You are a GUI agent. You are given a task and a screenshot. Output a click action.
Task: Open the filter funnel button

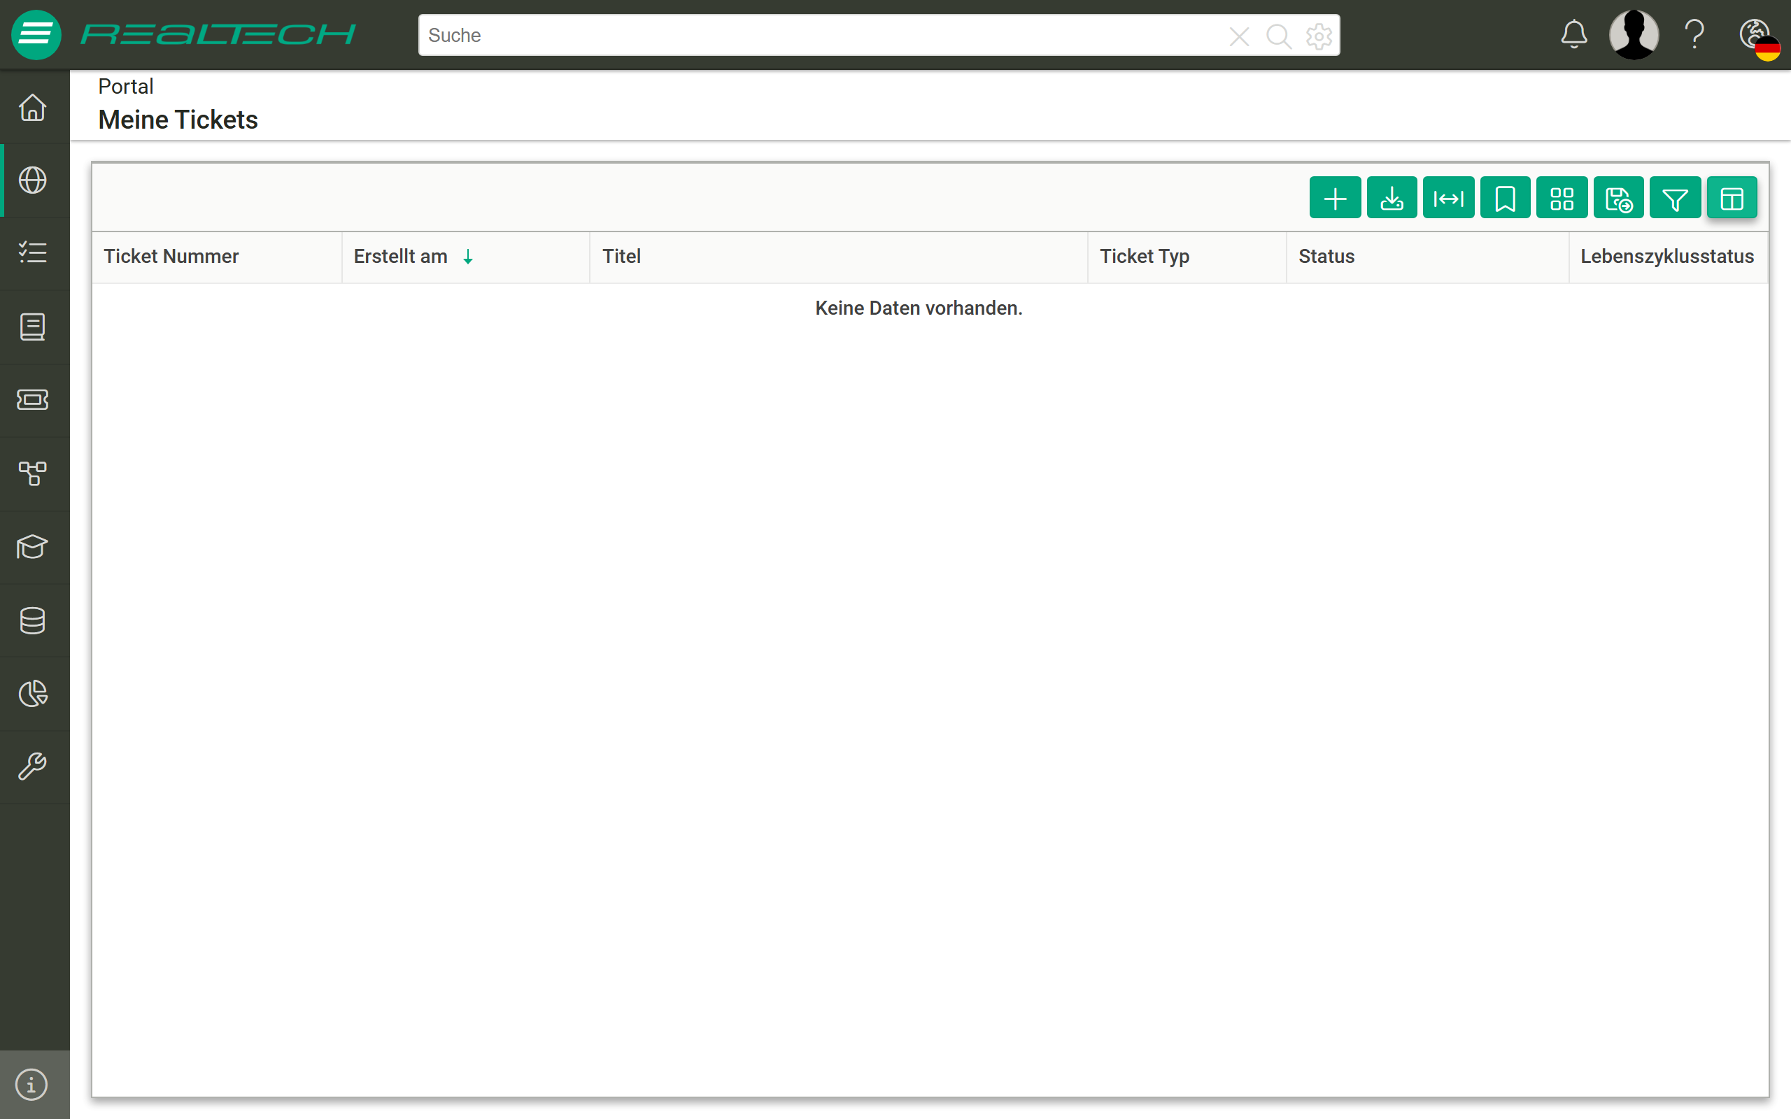1676,199
